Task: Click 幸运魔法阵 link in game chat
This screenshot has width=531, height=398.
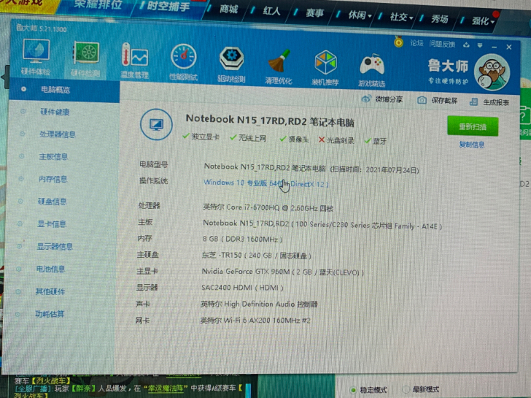Action: [x=166, y=388]
